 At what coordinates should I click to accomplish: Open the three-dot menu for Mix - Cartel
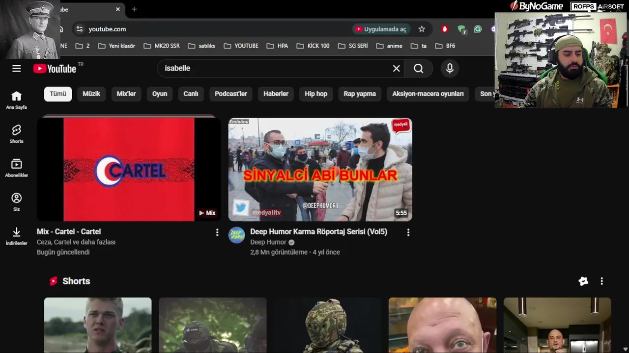(217, 232)
